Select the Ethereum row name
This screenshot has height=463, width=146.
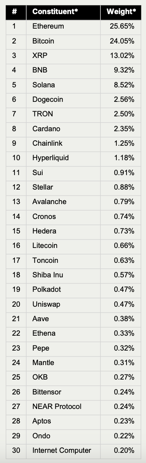[x=48, y=26]
